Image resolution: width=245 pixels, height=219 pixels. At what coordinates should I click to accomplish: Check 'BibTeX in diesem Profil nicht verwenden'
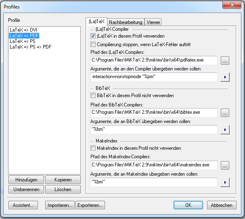coord(94,96)
